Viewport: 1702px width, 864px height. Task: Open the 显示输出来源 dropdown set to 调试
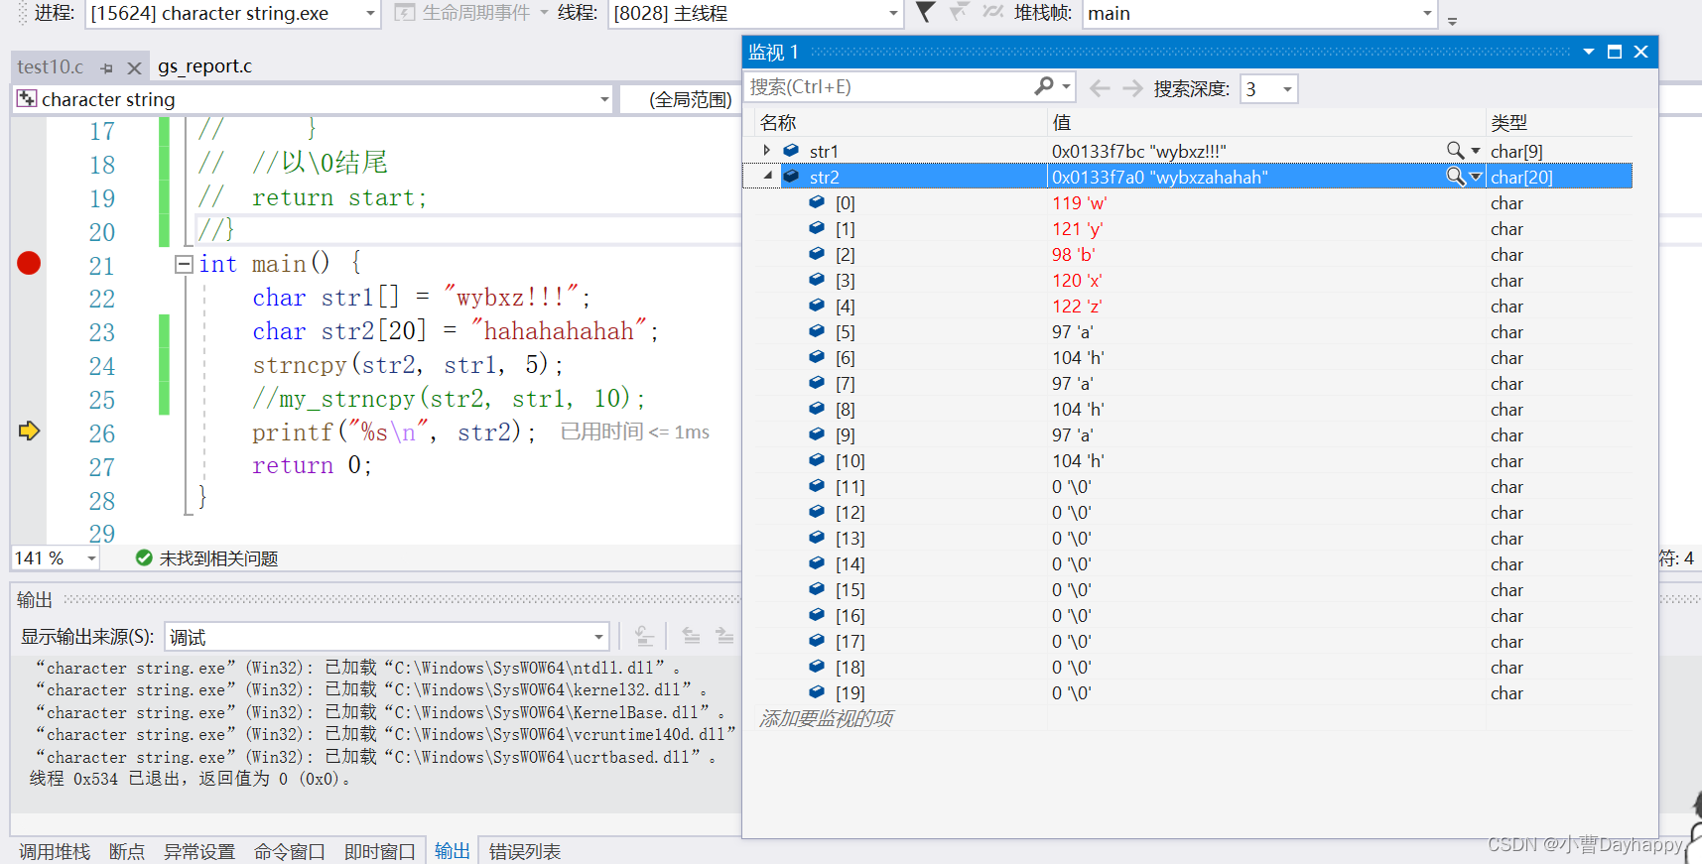386,636
